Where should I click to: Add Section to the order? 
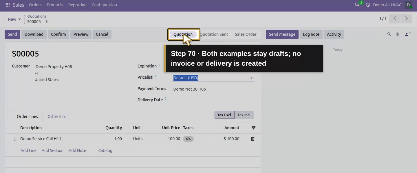tap(52, 151)
